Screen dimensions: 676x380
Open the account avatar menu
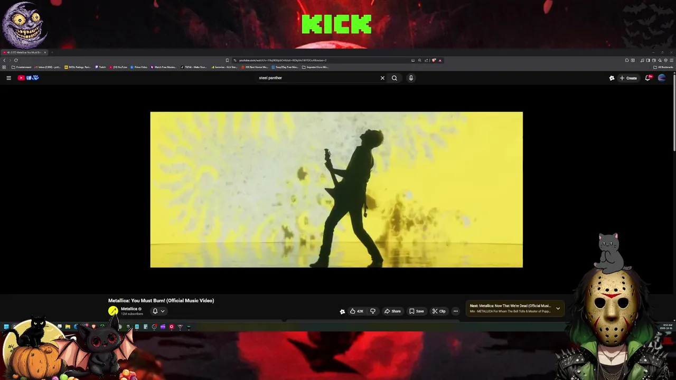tap(662, 78)
